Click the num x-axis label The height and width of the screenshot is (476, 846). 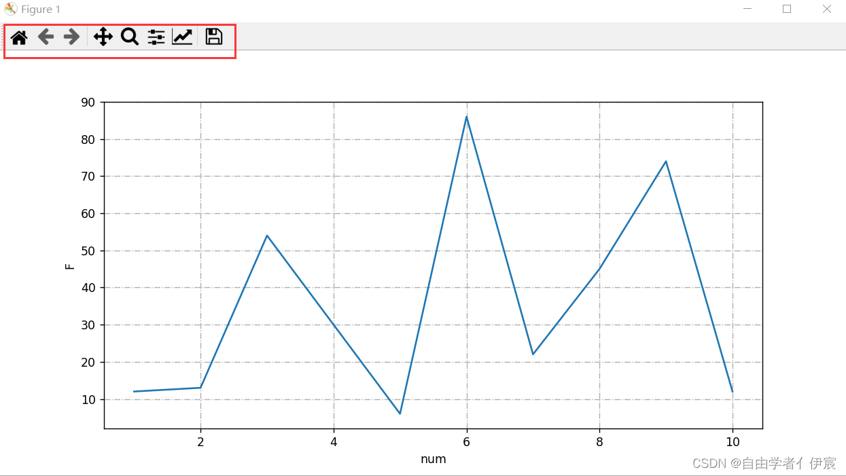[x=433, y=459]
